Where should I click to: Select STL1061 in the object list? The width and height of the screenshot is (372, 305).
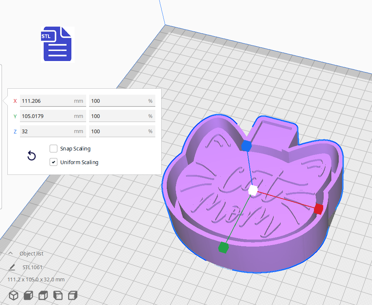[33, 267]
